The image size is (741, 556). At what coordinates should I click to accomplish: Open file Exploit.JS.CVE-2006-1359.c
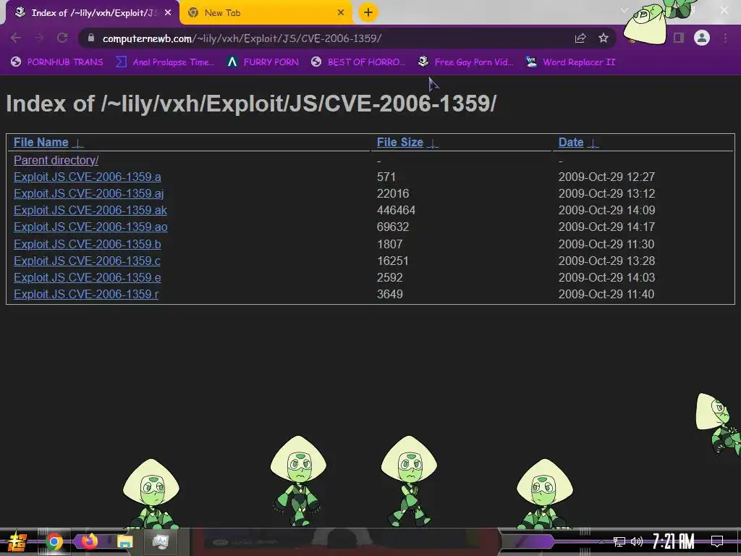88,261
